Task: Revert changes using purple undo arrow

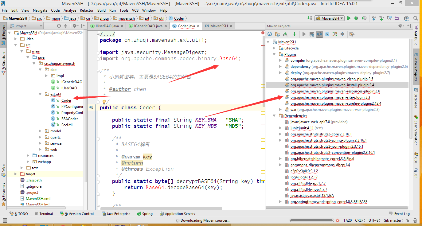Action: [397, 18]
